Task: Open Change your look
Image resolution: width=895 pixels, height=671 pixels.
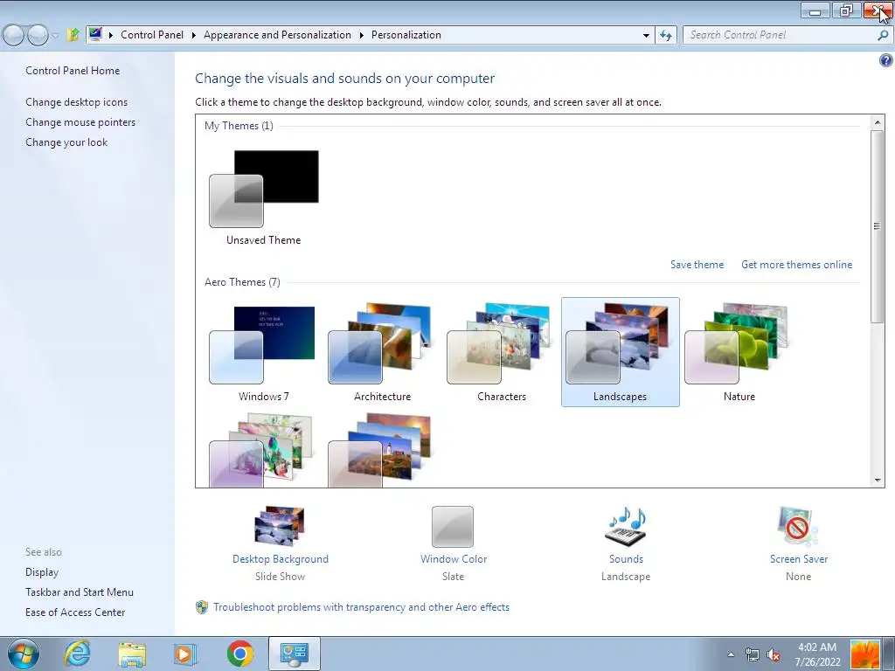Action: pyautogui.click(x=66, y=142)
